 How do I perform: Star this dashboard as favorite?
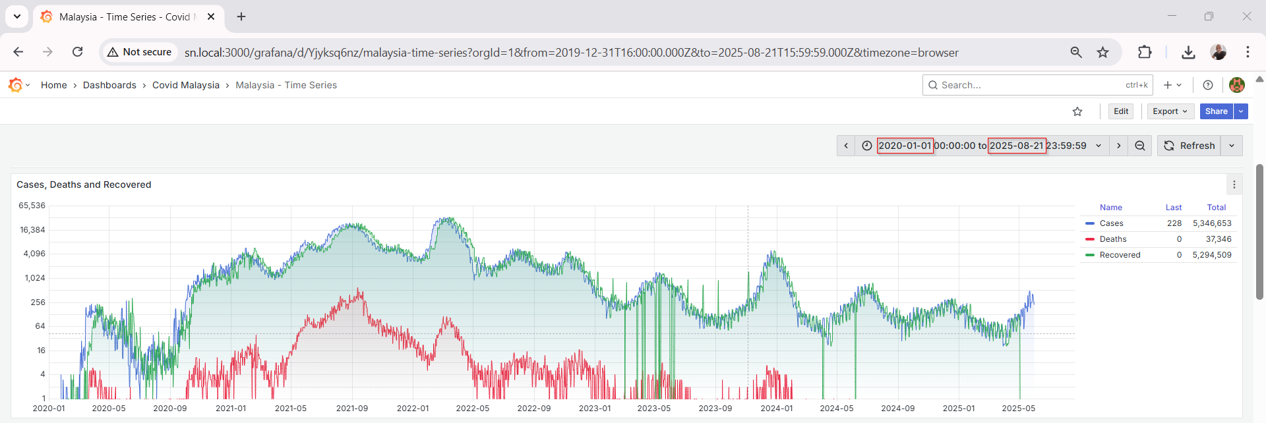click(1077, 111)
